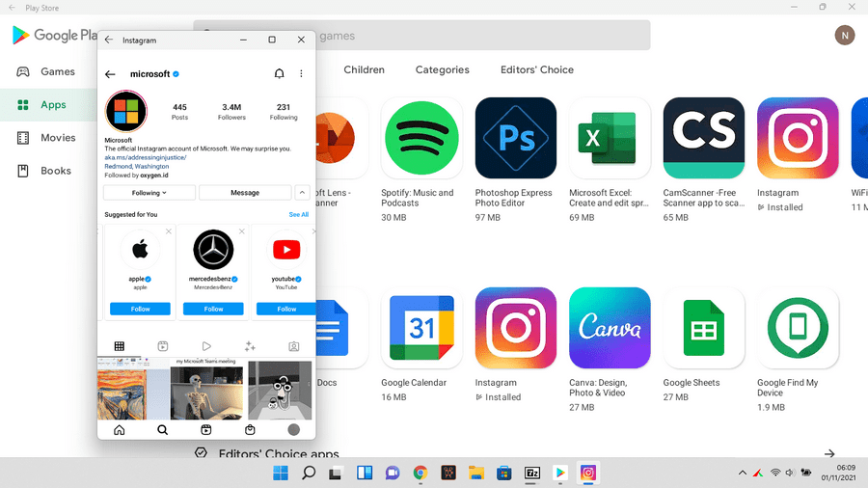Open The Scream painting post thumbnail
The height and width of the screenshot is (488, 868).
(133, 389)
